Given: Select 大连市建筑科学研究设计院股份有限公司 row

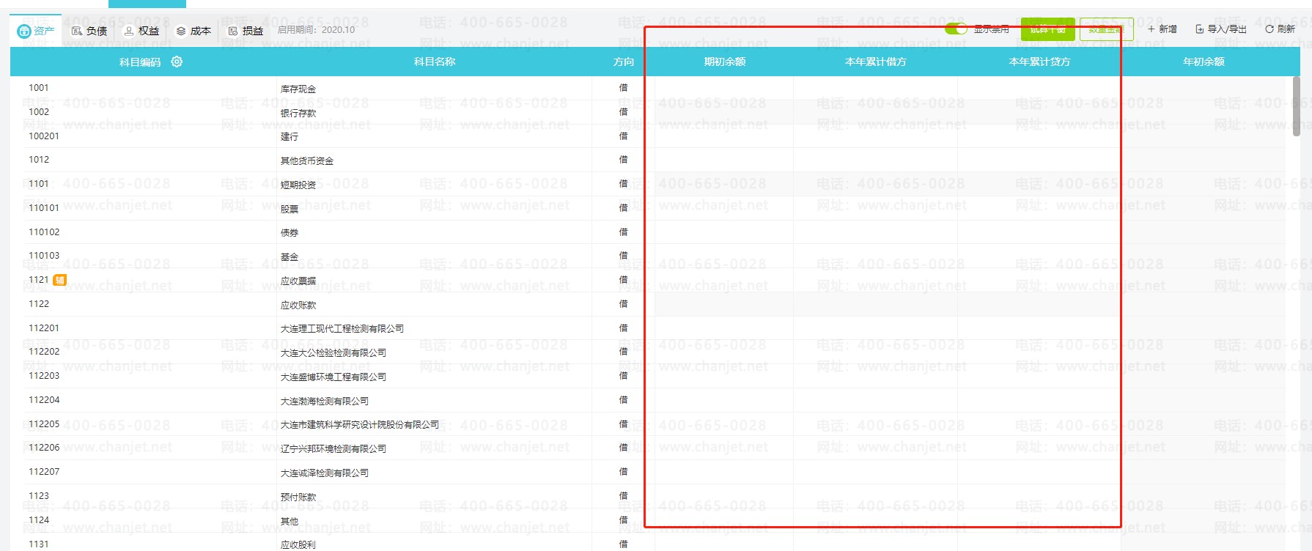Looking at the screenshot, I should click(360, 424).
